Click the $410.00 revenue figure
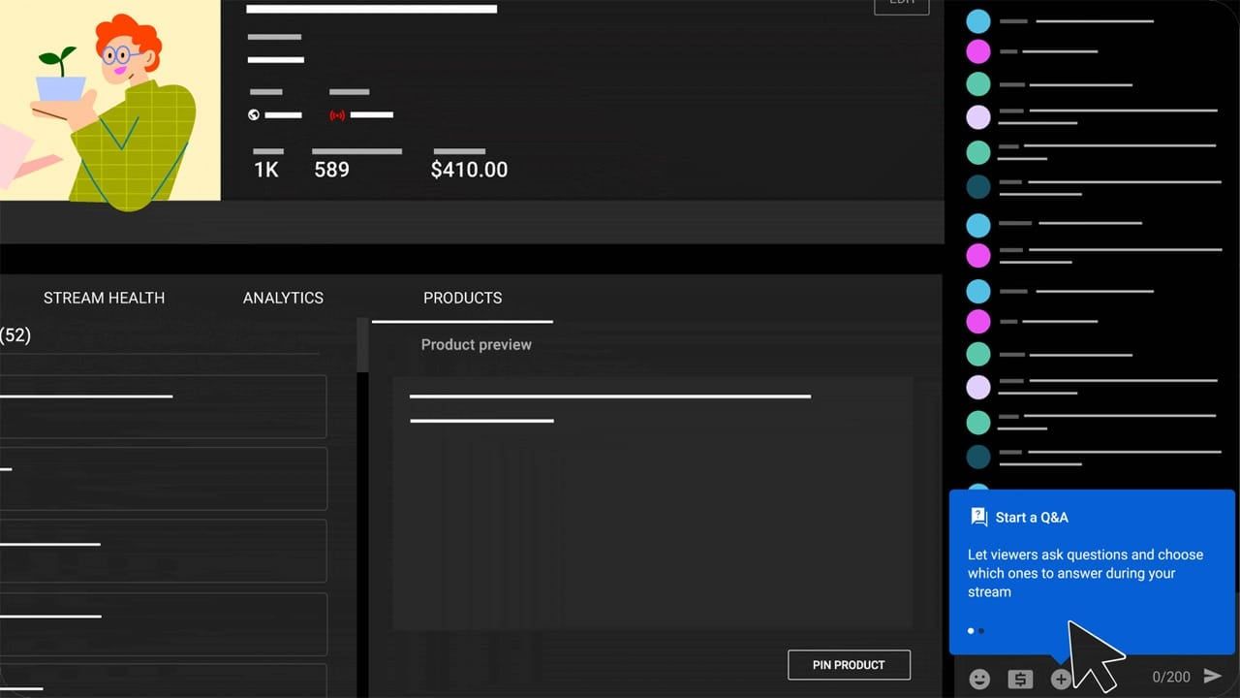1240x698 pixels. click(469, 170)
